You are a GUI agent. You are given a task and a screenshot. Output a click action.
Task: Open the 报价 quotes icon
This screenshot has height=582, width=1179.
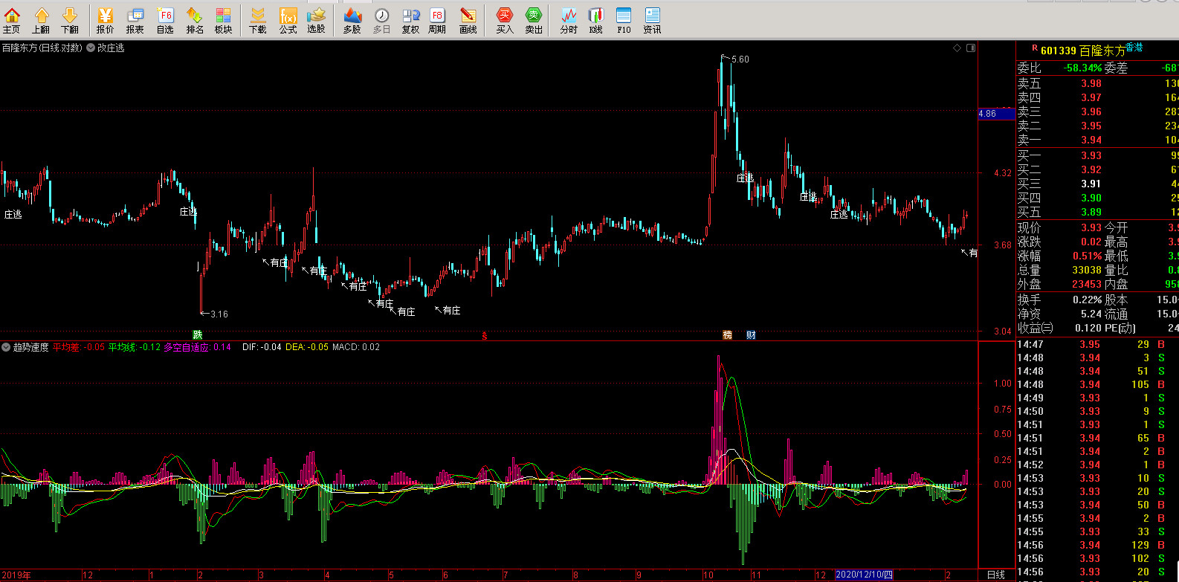click(106, 20)
